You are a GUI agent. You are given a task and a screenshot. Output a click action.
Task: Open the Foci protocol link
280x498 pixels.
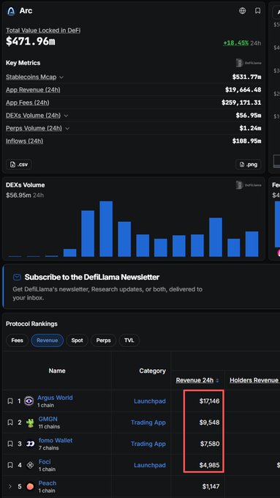[x=45, y=461]
